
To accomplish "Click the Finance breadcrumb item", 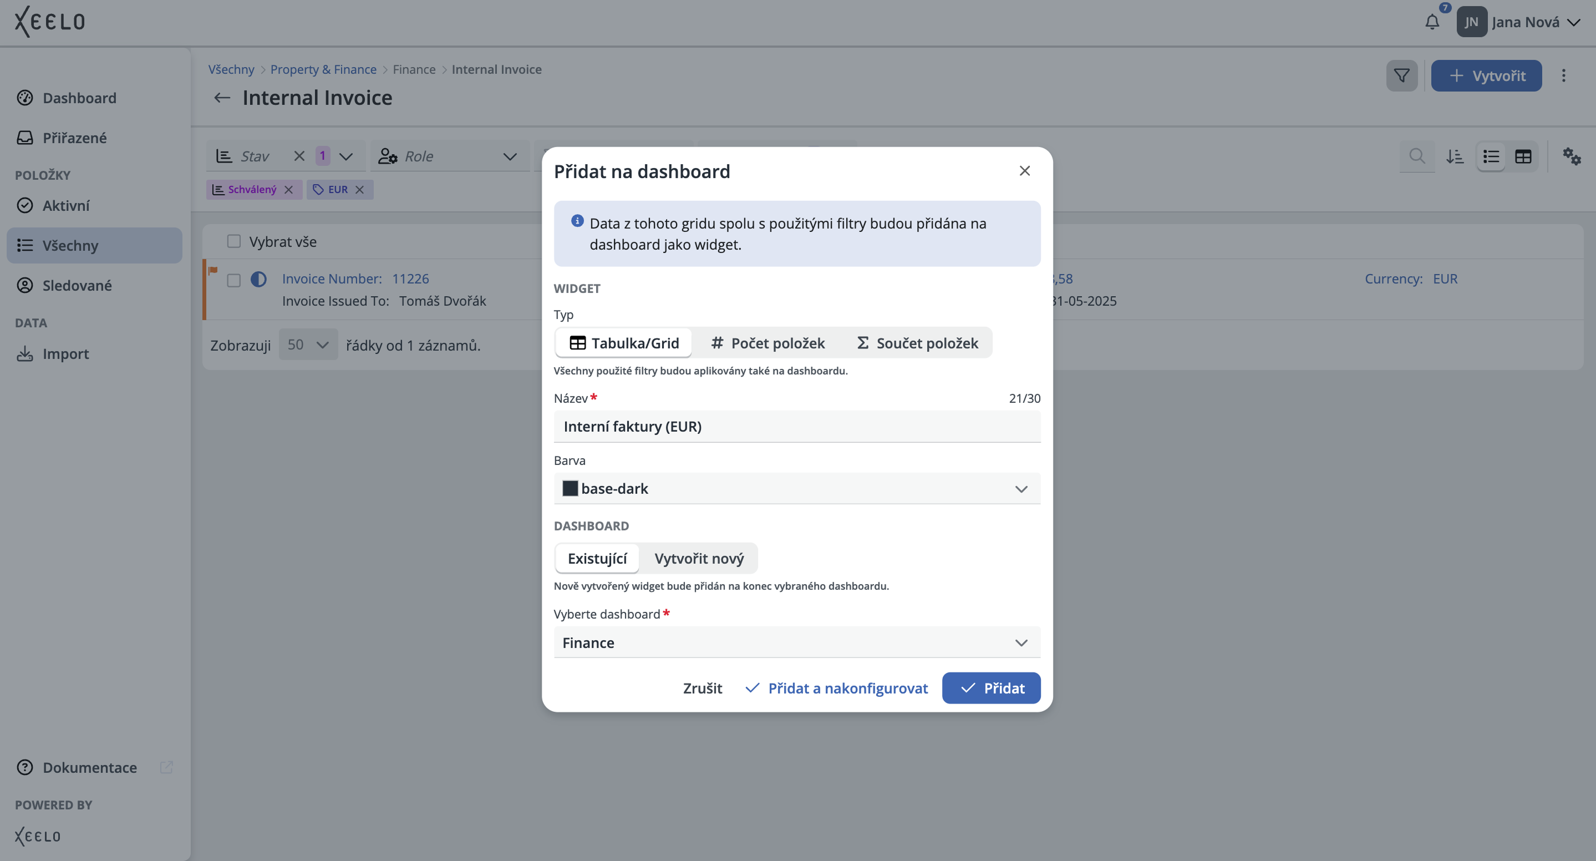I will (x=414, y=69).
